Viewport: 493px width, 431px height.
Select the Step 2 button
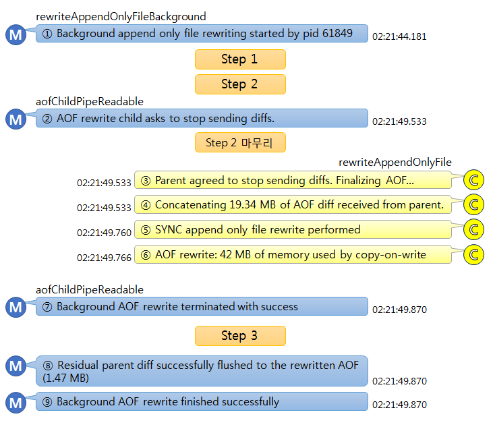pyautogui.click(x=240, y=84)
